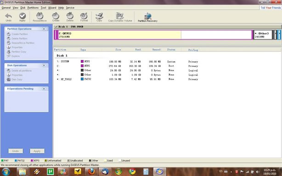Open Copy Dynamic Volume from toolbar
The height and width of the screenshot is (176, 282).
pyautogui.click(x=120, y=17)
